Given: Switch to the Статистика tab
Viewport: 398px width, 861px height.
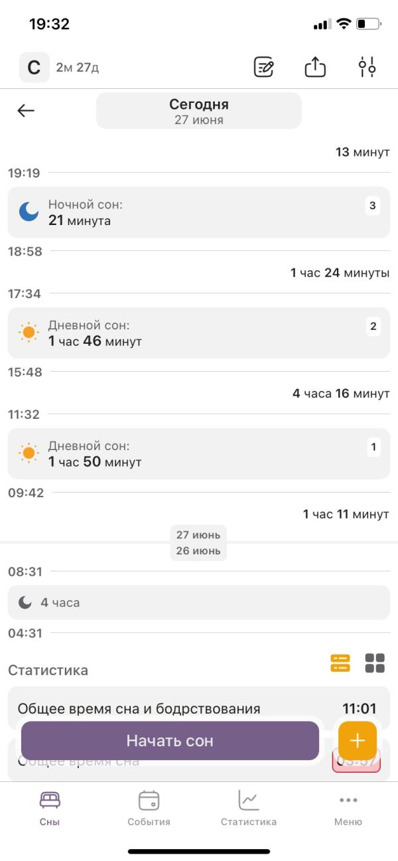Looking at the screenshot, I should click(249, 809).
